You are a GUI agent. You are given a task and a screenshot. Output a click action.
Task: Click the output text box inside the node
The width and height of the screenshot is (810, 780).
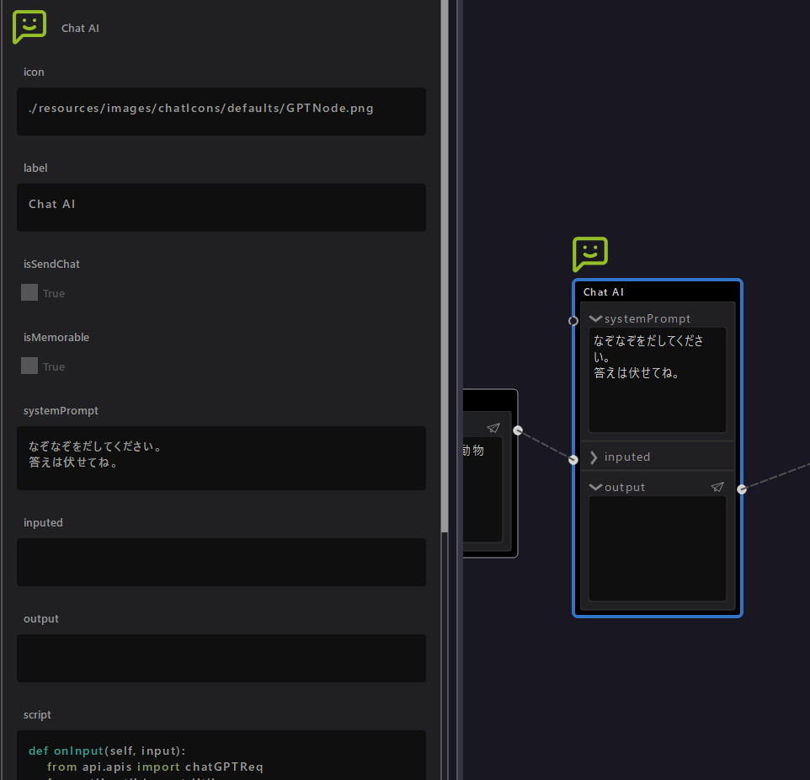[658, 548]
